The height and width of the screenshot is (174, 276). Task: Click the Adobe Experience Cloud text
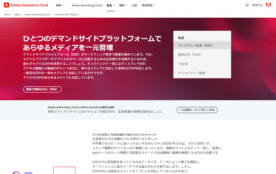pyautogui.click(x=29, y=5)
